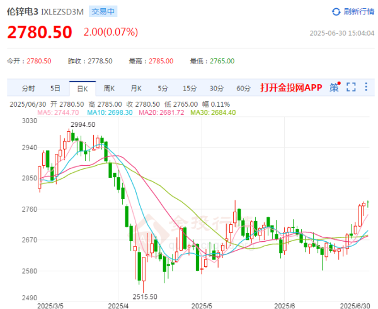
Task: Switch to the 60分 interval tab
Action: coord(243,89)
